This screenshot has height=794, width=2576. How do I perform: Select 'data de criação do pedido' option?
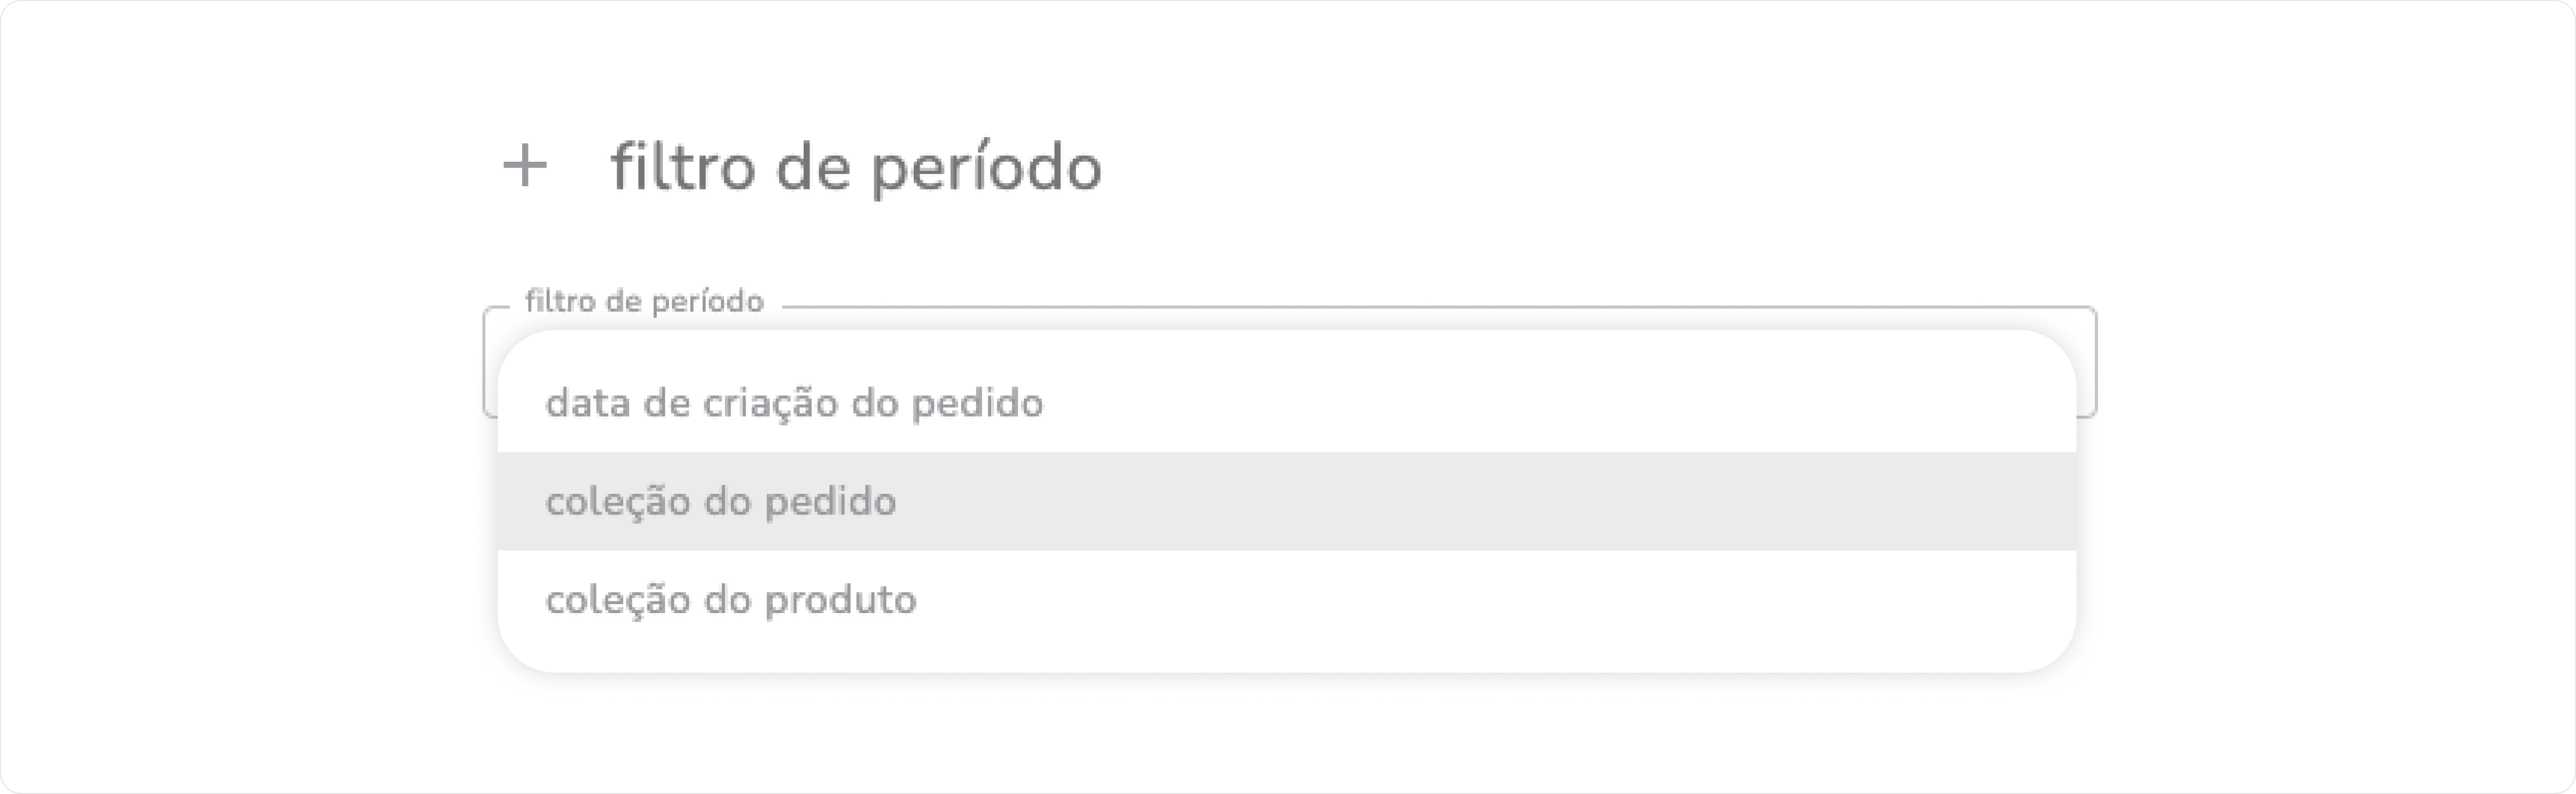click(x=794, y=403)
